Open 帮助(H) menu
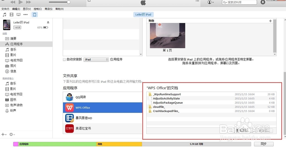Image resolution: width=286 pixels, height=148 pixels. tap(59, 9)
